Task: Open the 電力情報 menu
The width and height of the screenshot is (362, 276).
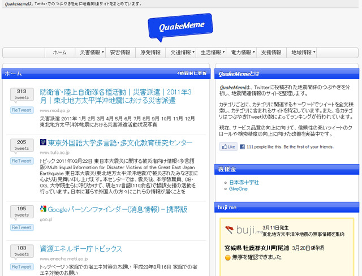Action: click(x=241, y=53)
